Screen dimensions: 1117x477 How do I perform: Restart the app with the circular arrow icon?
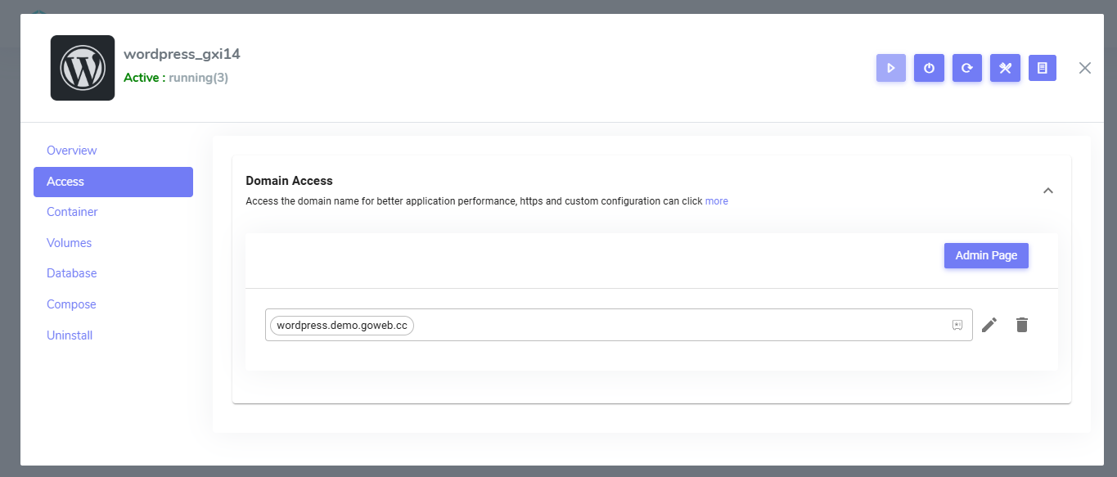point(966,68)
